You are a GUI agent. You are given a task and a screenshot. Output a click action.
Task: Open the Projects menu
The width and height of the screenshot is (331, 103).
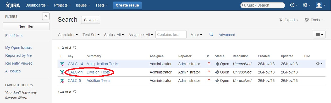[x=62, y=5]
